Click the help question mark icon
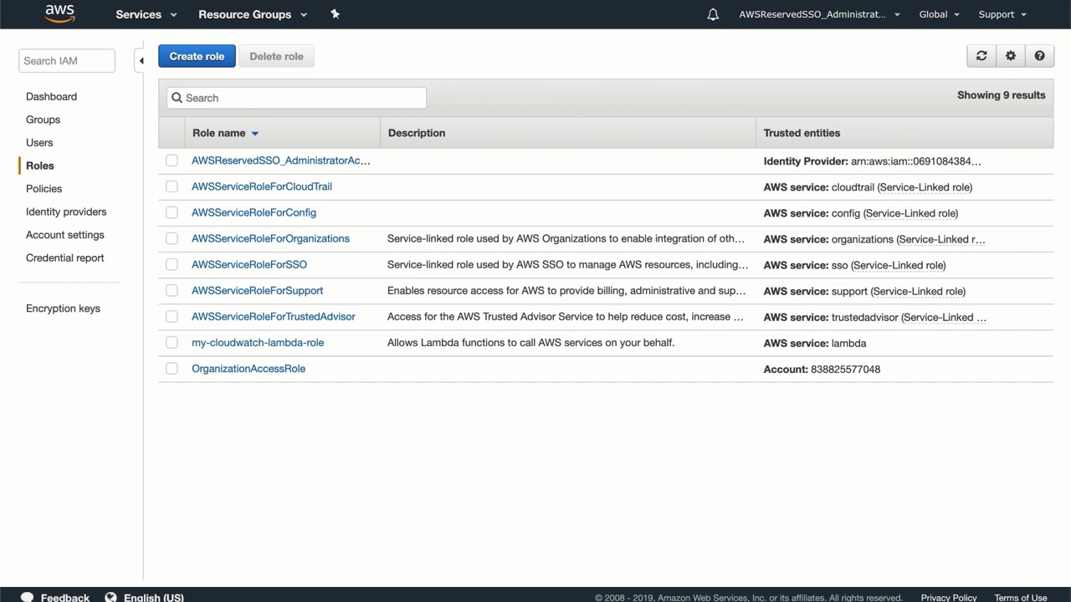 point(1039,56)
